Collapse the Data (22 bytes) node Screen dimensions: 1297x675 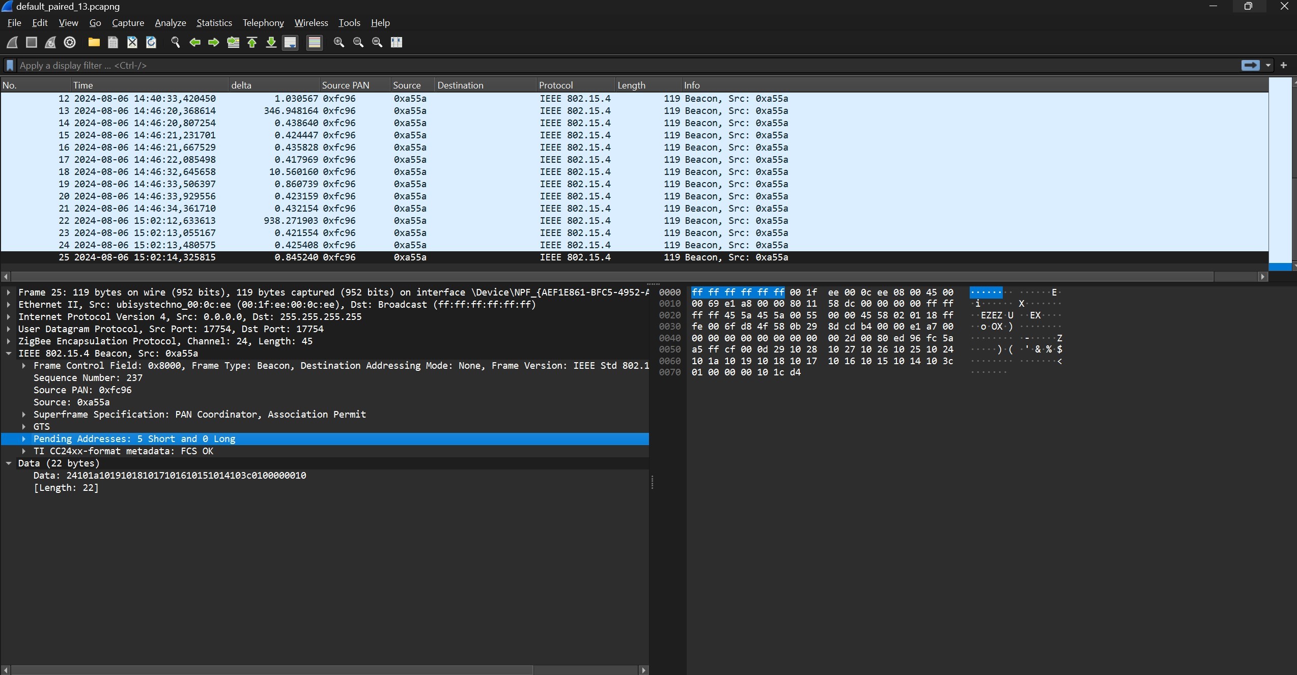(9, 463)
